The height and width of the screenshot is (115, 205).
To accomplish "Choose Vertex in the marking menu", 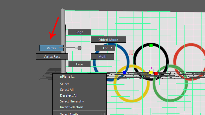I will click(51, 48).
